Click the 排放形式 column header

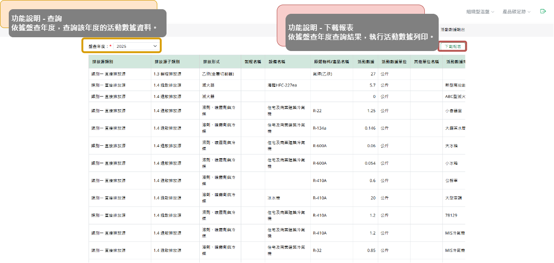click(211, 62)
